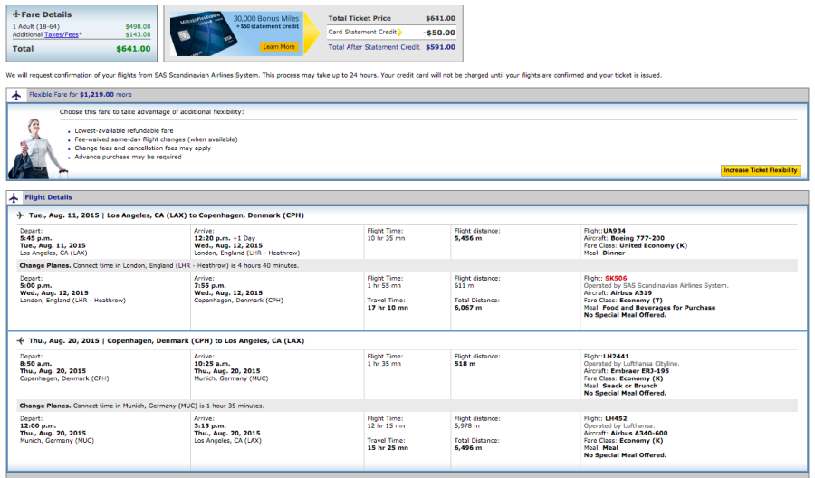Click the red SK506 flight number
The height and width of the screenshot is (478, 815).
[x=616, y=279]
